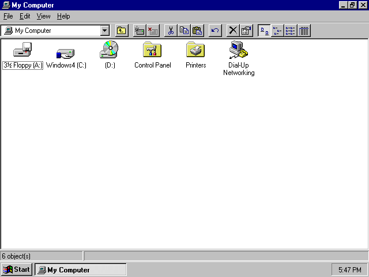Click the Paste clipboard toolbar button

(197, 31)
